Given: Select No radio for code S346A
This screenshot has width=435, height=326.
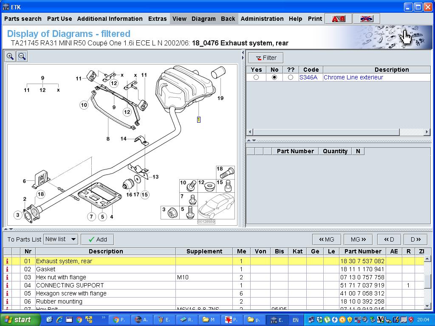Looking at the screenshot, I should (274, 77).
